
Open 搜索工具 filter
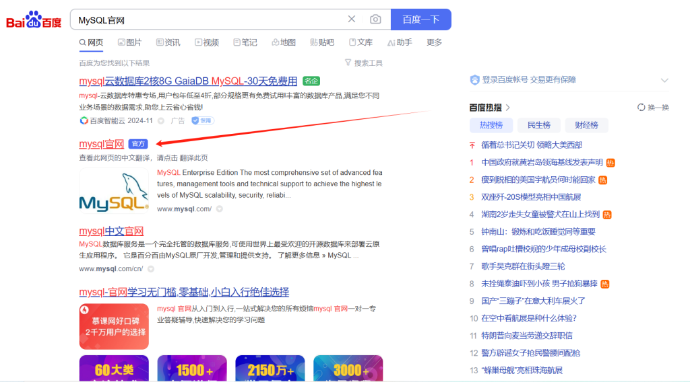click(x=363, y=63)
